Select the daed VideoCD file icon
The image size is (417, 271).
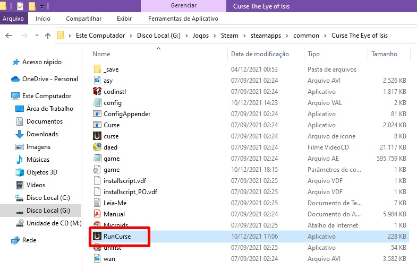97,147
